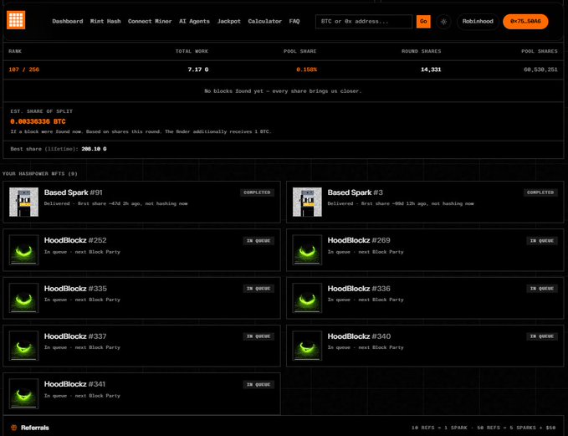Click IN QUEUE badge on HoodBlockz #337
The height and width of the screenshot is (436, 568).
coord(258,336)
